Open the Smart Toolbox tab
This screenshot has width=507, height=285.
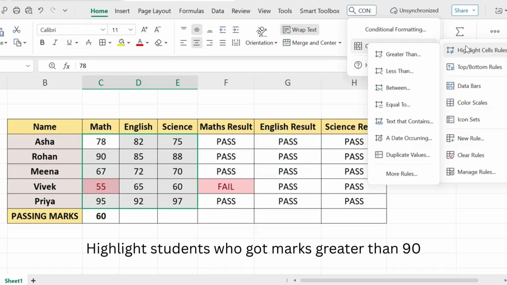(320, 11)
